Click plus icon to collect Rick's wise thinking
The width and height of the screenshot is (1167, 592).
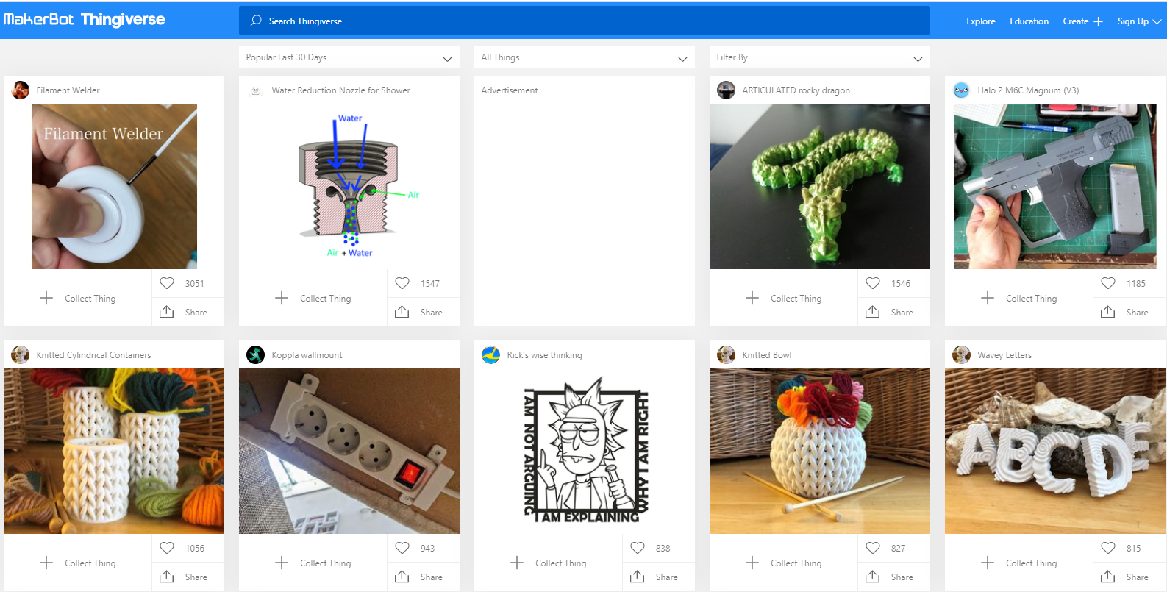pos(517,563)
